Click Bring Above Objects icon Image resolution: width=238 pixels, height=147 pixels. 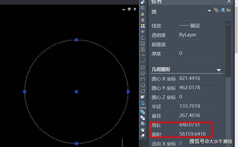pyautogui.click(x=143, y=124)
